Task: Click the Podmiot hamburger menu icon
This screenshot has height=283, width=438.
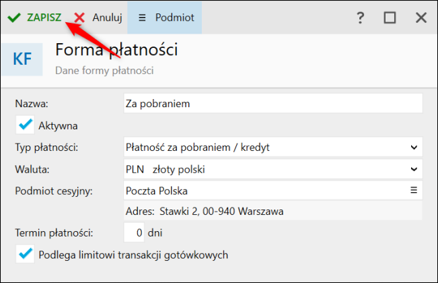Action: pyautogui.click(x=142, y=18)
